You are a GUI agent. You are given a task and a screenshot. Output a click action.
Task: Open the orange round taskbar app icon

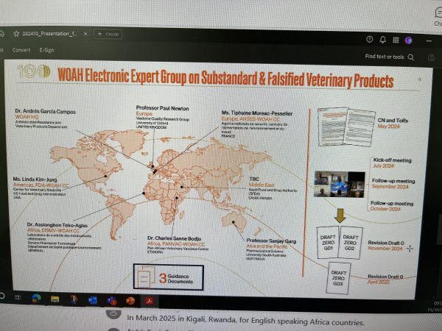click(x=130, y=301)
